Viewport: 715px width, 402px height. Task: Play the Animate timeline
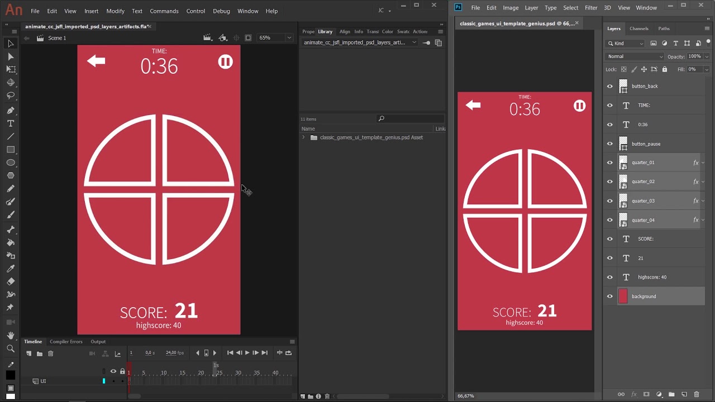pos(247,353)
